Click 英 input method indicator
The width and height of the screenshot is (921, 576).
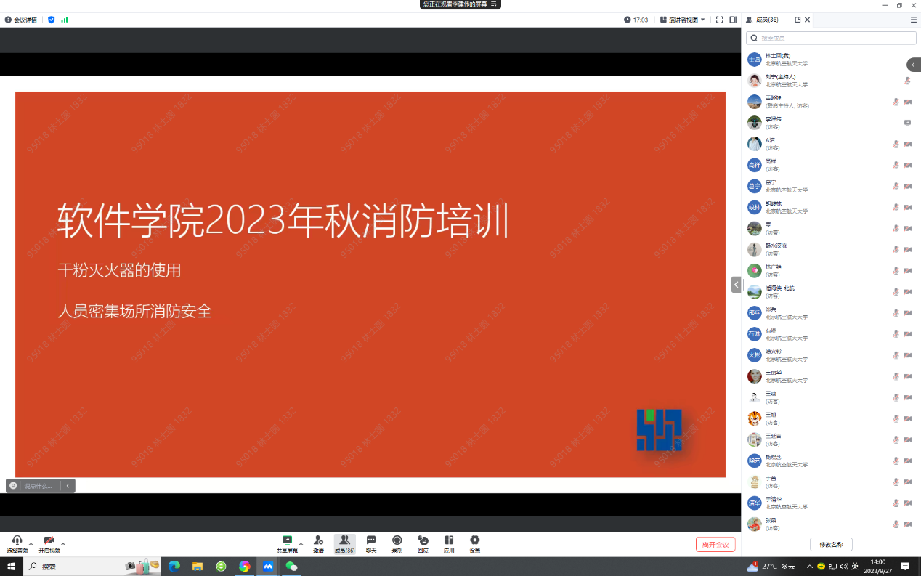point(855,567)
